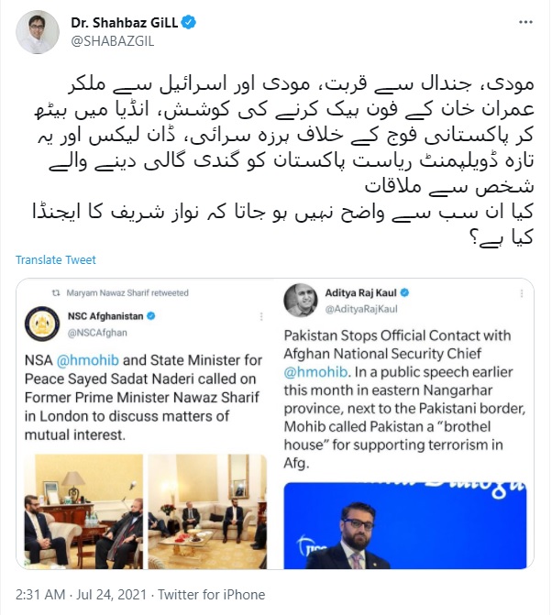Open the vertical dots menu on the Aditya Raj Kaul tweet

pyautogui.click(x=522, y=293)
